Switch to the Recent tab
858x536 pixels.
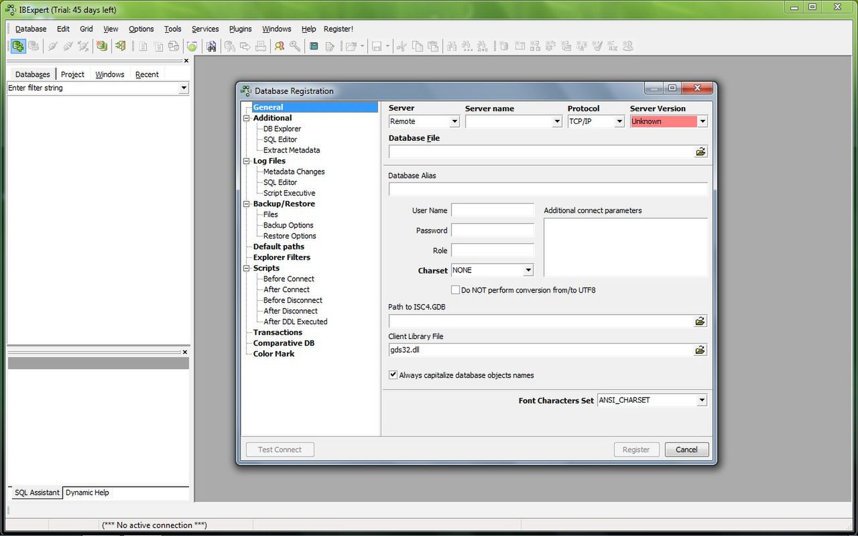point(147,74)
